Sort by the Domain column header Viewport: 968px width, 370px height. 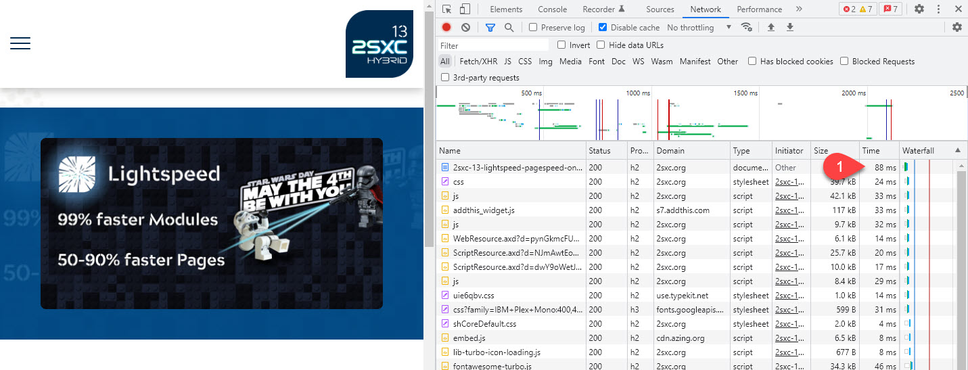point(691,151)
